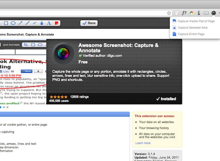Select the straight Line tool
This screenshot has width=220, height=161.
click(x=28, y=23)
